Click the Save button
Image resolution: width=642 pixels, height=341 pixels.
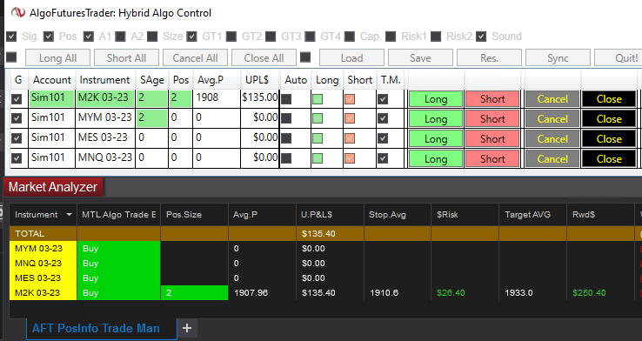point(420,57)
